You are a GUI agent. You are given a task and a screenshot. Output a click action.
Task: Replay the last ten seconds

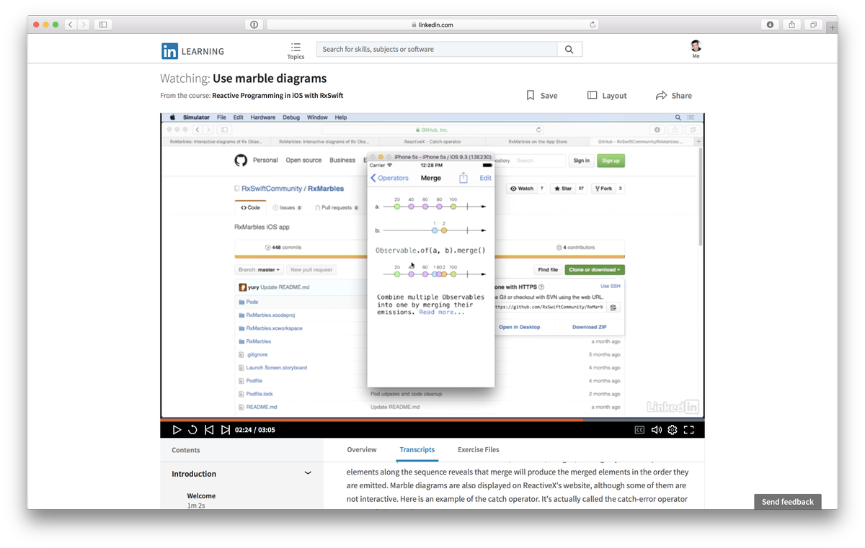tap(192, 430)
